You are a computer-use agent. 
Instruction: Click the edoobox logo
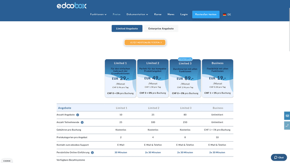point(71,6)
